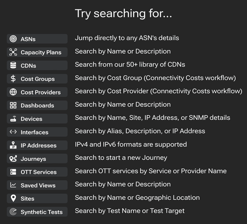Click the CDNs database stack icon
This screenshot has height=224, width=247.
[13, 65]
